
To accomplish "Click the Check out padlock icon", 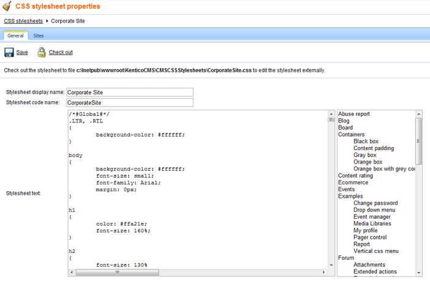I will tap(42, 53).
